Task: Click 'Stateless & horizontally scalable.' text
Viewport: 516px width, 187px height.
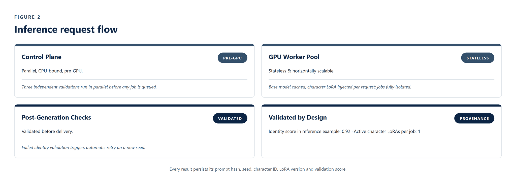Action: 302,71
